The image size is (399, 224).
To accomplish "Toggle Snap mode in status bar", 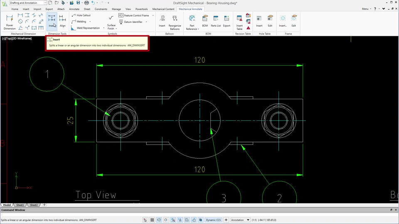I will click(x=145, y=220).
